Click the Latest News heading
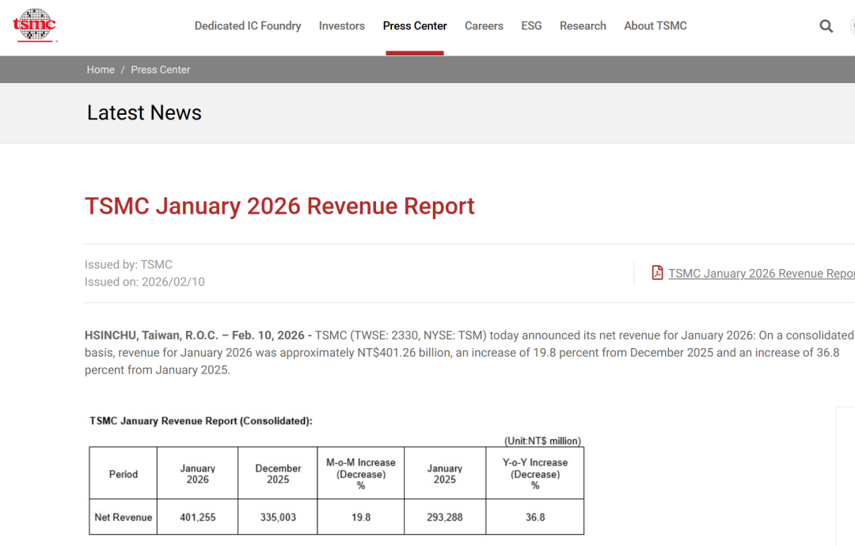The image size is (855, 546). [x=144, y=113]
